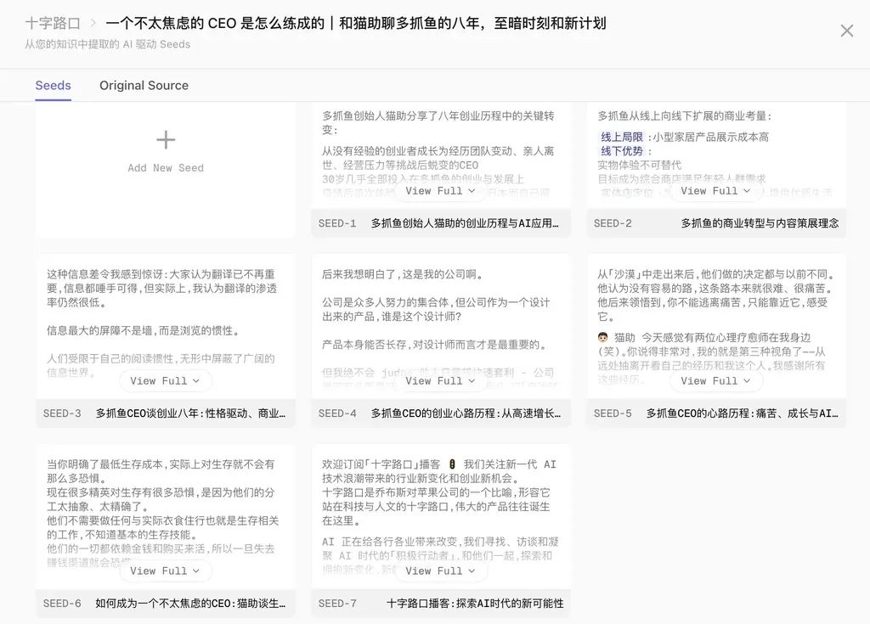
Task: Click SEED-4 text 后来我想明白了,这是我的公司啊
Action: click(402, 274)
